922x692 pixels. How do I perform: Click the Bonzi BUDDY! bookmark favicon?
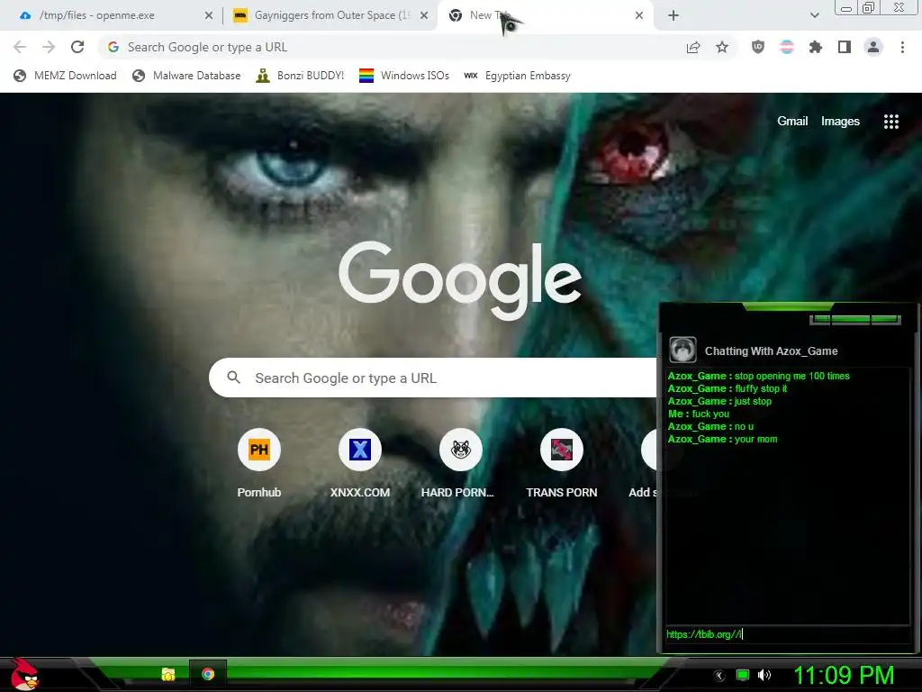(x=263, y=76)
